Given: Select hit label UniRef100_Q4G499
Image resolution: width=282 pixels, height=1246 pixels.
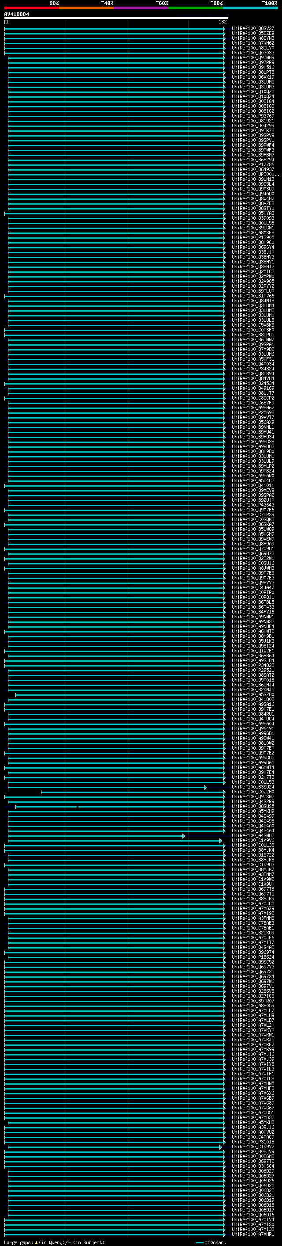Looking at the screenshot, I should click(253, 816).
